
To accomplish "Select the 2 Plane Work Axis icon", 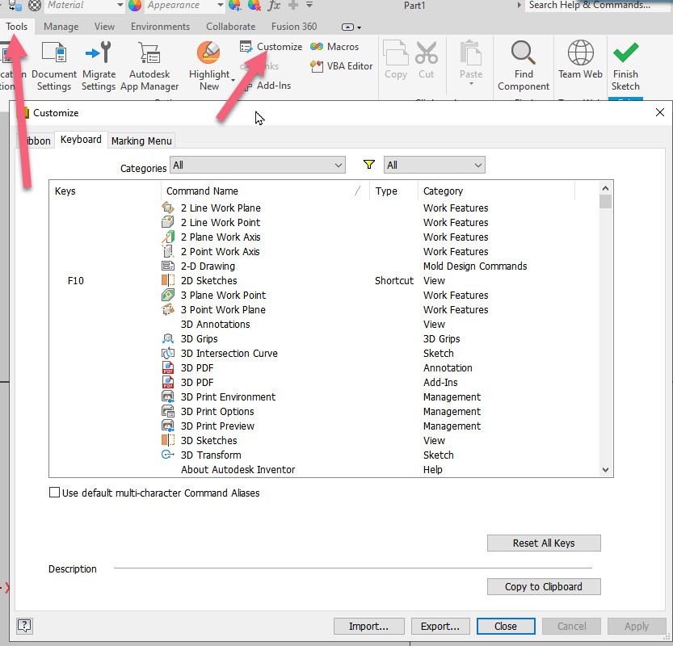I will pyautogui.click(x=168, y=237).
